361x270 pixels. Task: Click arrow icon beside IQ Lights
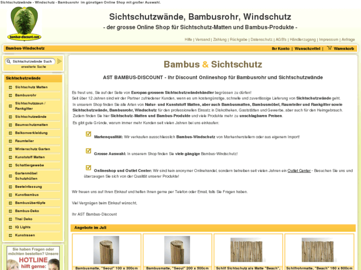click(10, 227)
